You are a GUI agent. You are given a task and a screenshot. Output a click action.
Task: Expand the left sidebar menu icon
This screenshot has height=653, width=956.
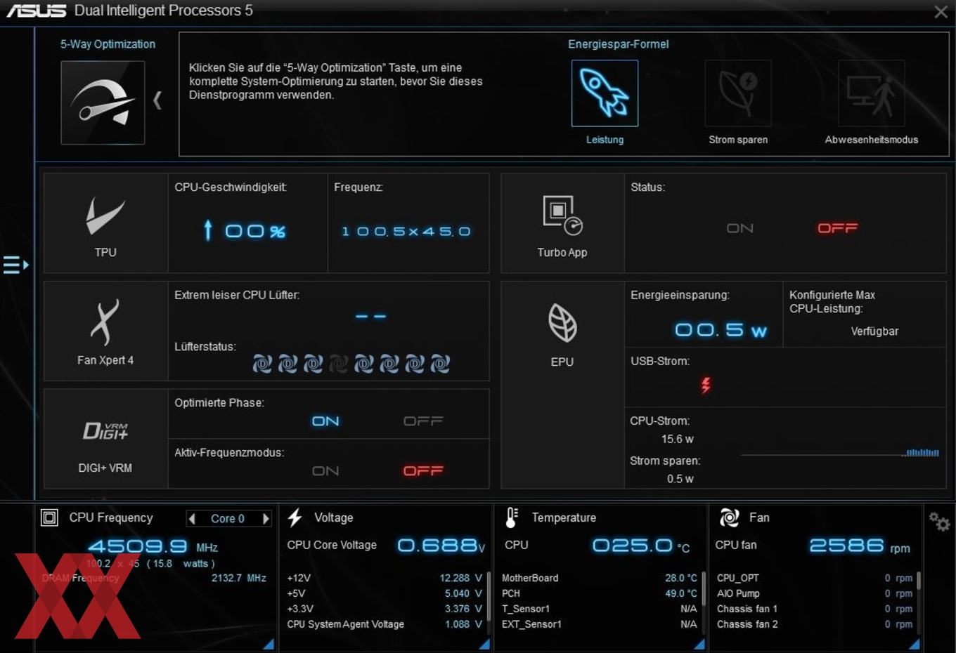click(x=15, y=265)
